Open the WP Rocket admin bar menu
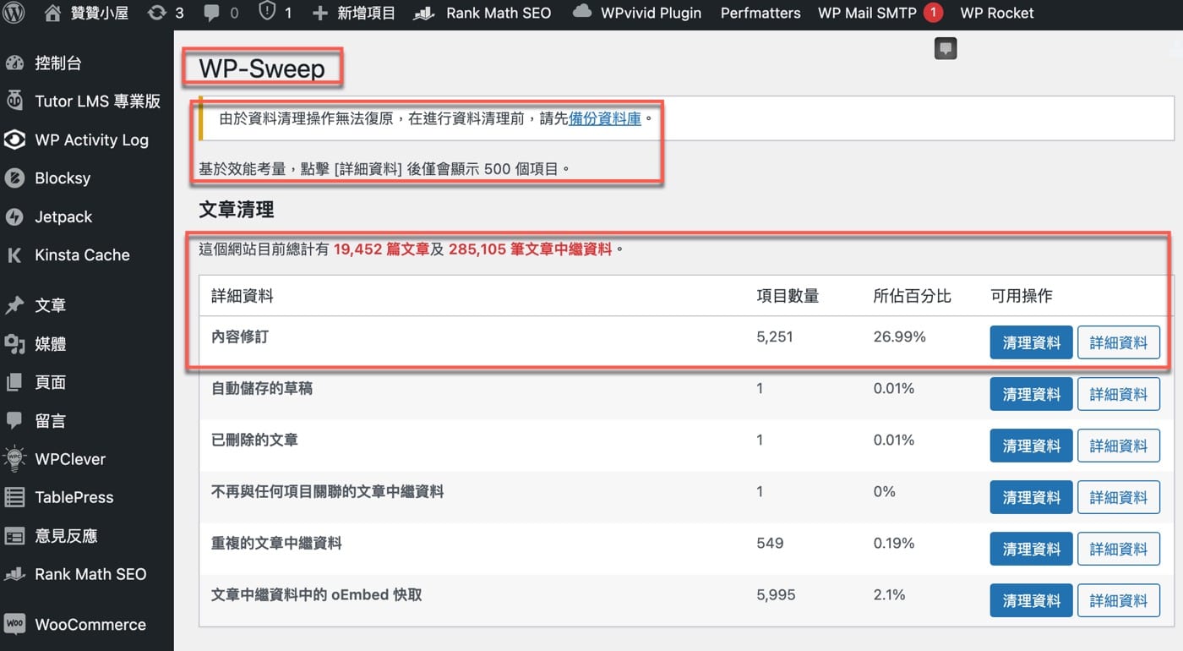1183x651 pixels. coord(997,13)
